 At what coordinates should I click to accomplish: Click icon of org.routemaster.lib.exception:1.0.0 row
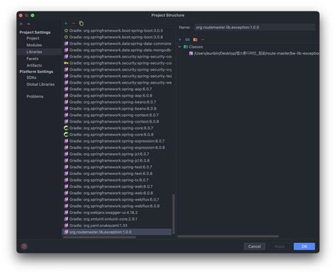coord(66,232)
